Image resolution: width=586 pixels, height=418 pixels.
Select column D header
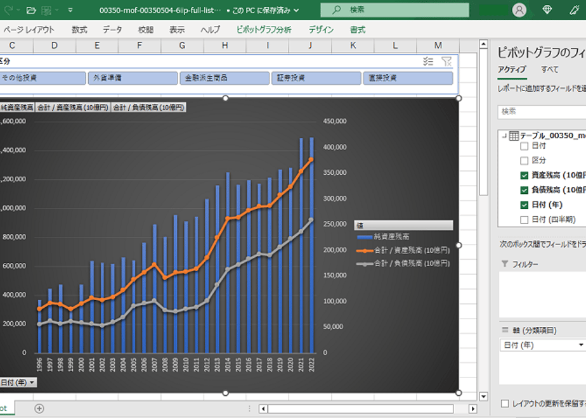(55, 46)
